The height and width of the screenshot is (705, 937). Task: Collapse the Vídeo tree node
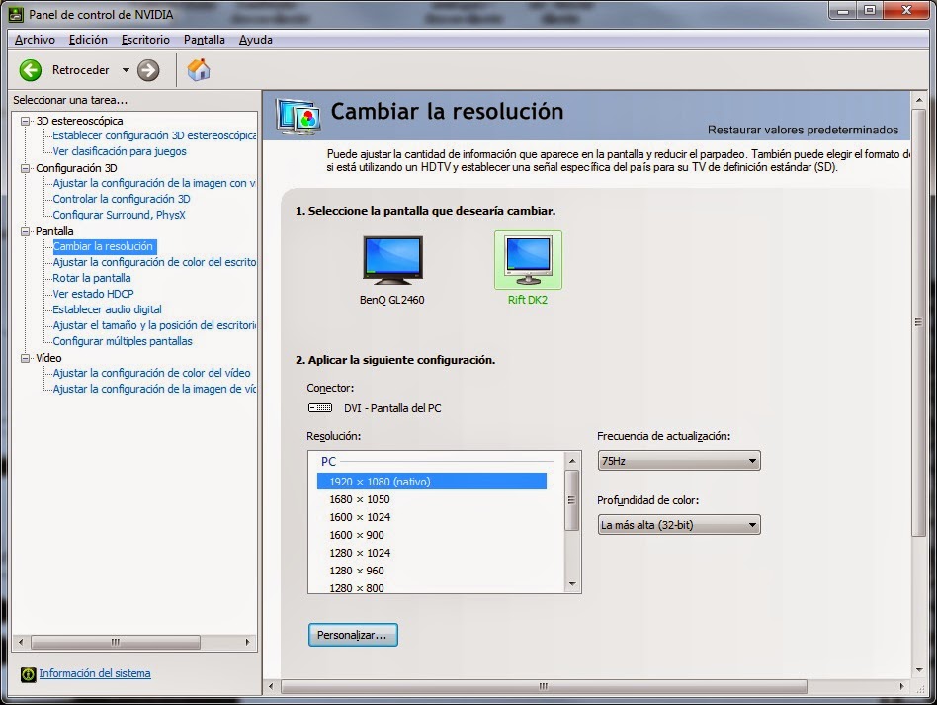pos(25,358)
